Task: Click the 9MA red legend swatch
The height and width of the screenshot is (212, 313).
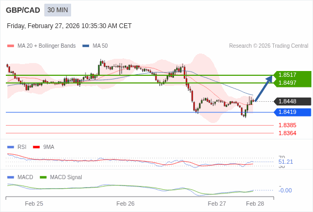Action: [x=36, y=147]
